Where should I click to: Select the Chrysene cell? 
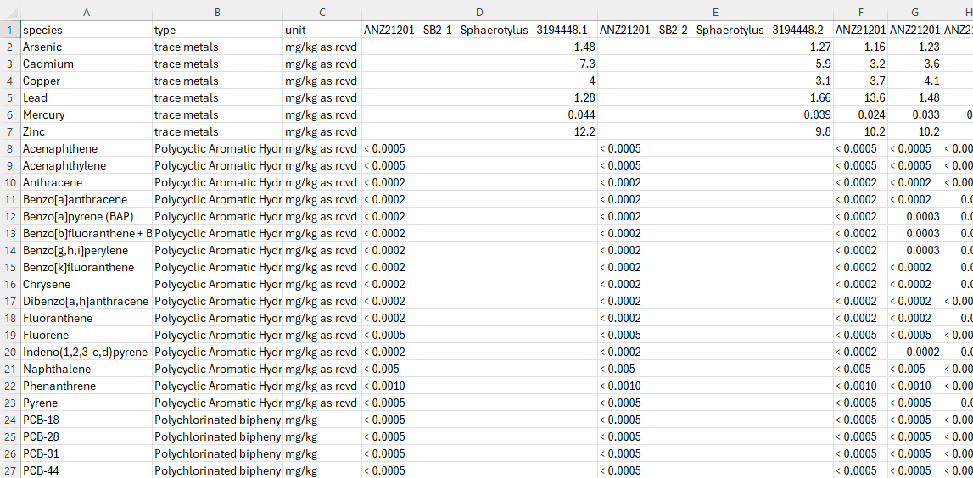click(87, 284)
